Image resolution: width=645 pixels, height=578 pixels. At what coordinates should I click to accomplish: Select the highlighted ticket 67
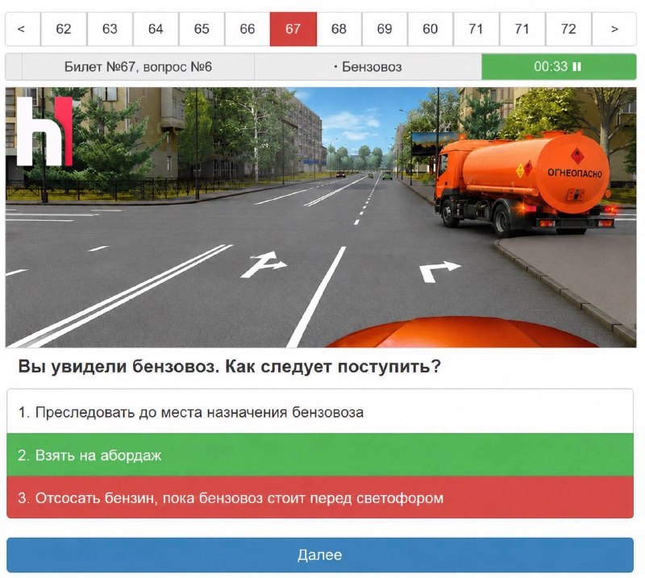tap(293, 29)
